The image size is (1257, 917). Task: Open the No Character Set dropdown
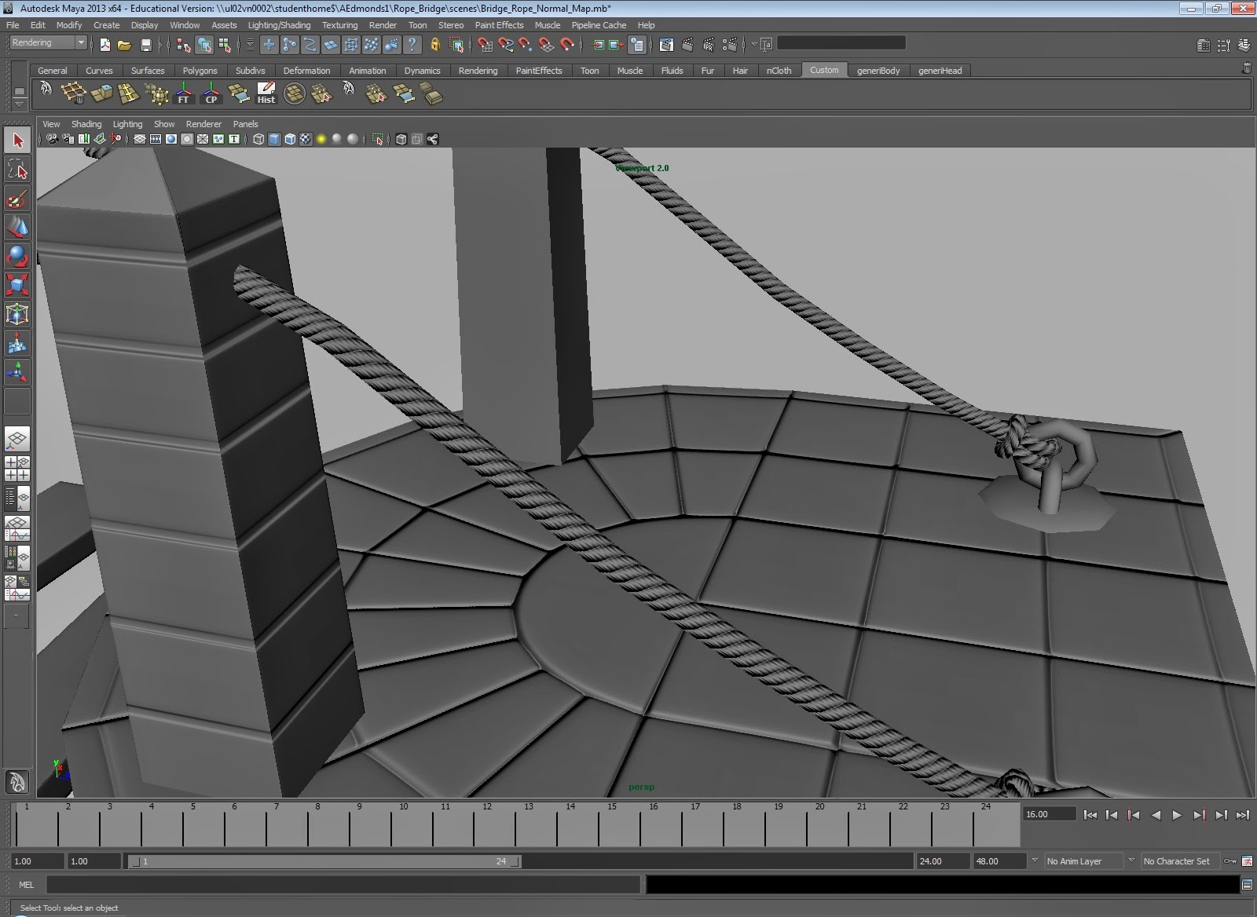1178,861
